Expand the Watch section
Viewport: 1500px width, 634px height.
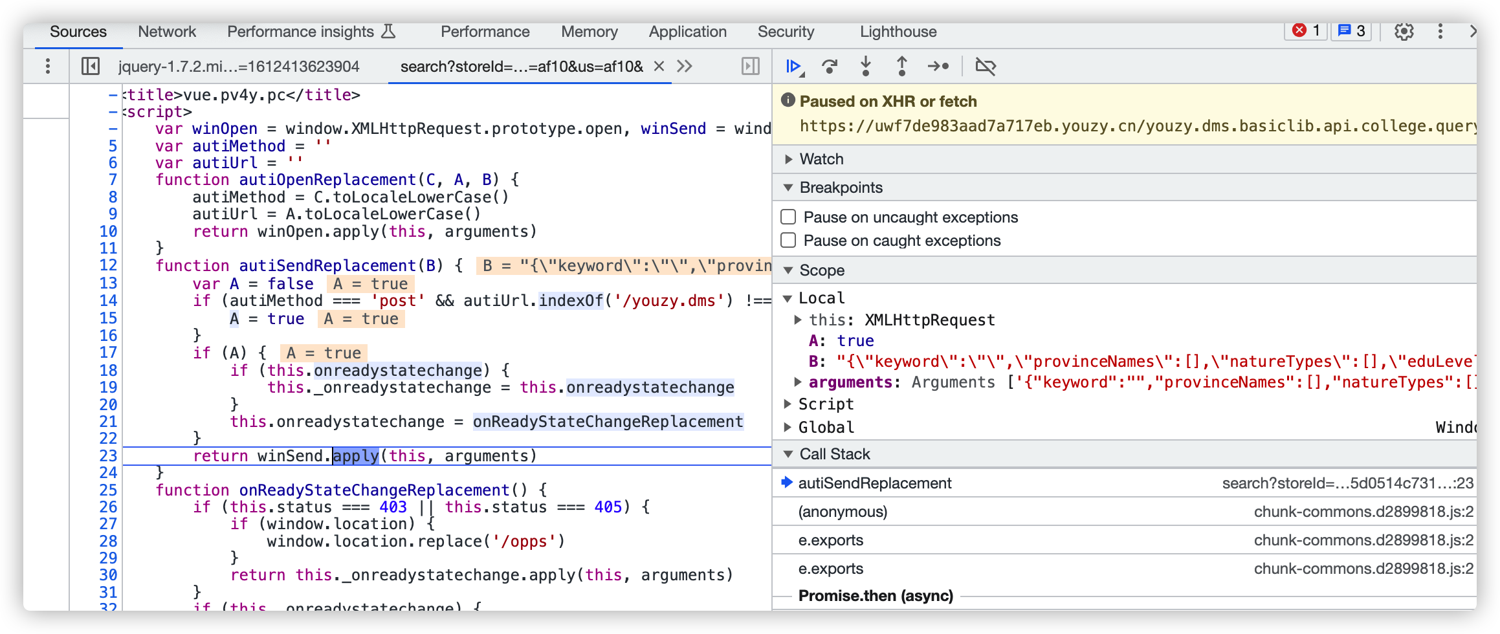point(788,159)
